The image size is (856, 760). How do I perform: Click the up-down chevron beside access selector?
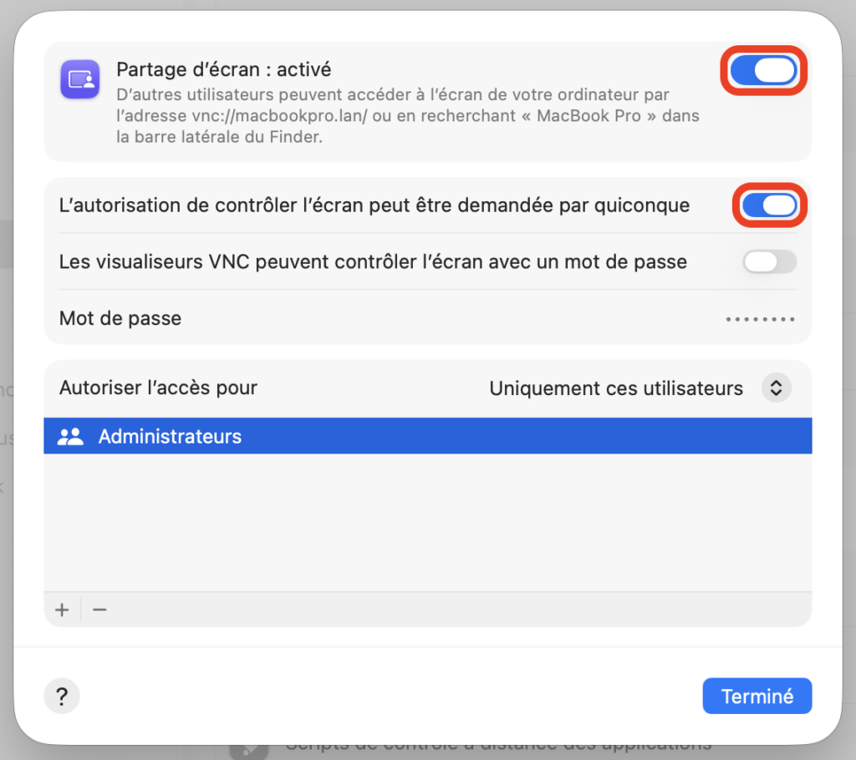[x=776, y=388]
